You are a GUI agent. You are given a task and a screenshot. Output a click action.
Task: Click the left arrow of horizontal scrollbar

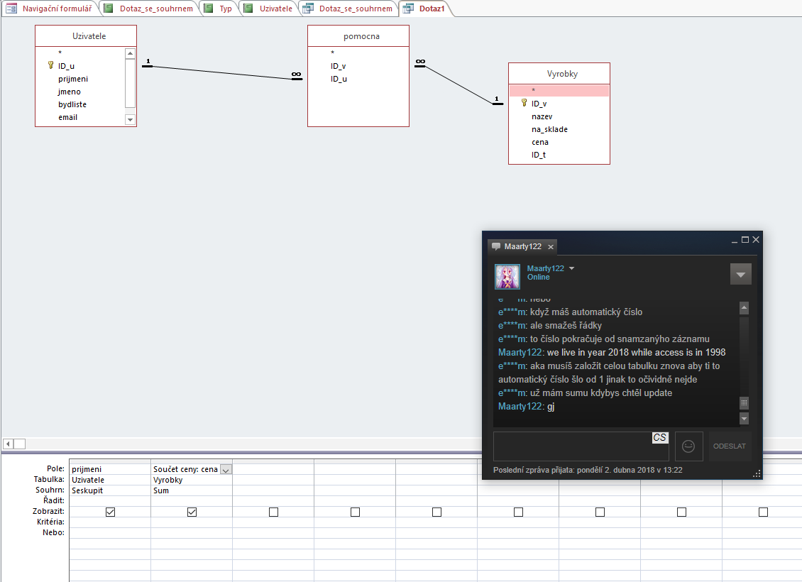pyautogui.click(x=8, y=444)
